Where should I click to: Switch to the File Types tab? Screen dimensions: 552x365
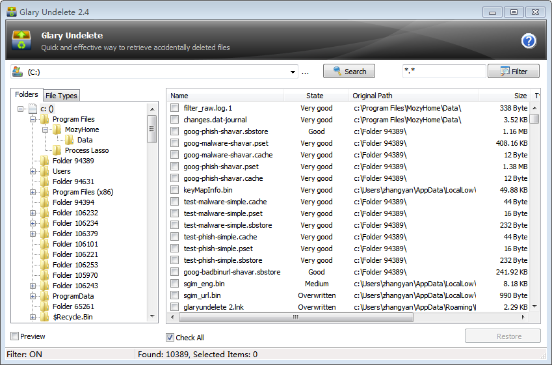[x=61, y=96]
